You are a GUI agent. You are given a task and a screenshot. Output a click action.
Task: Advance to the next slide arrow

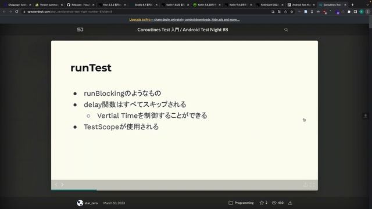pyautogui.click(x=62, y=185)
